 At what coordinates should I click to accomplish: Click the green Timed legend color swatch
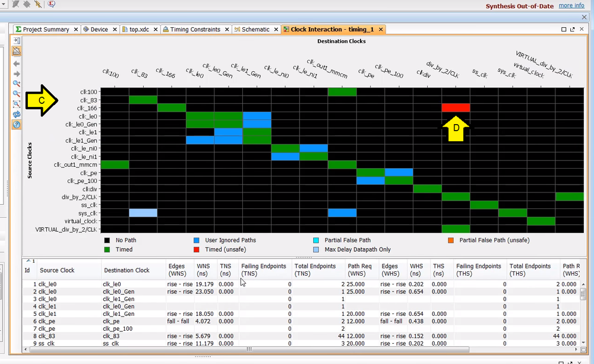click(x=106, y=249)
